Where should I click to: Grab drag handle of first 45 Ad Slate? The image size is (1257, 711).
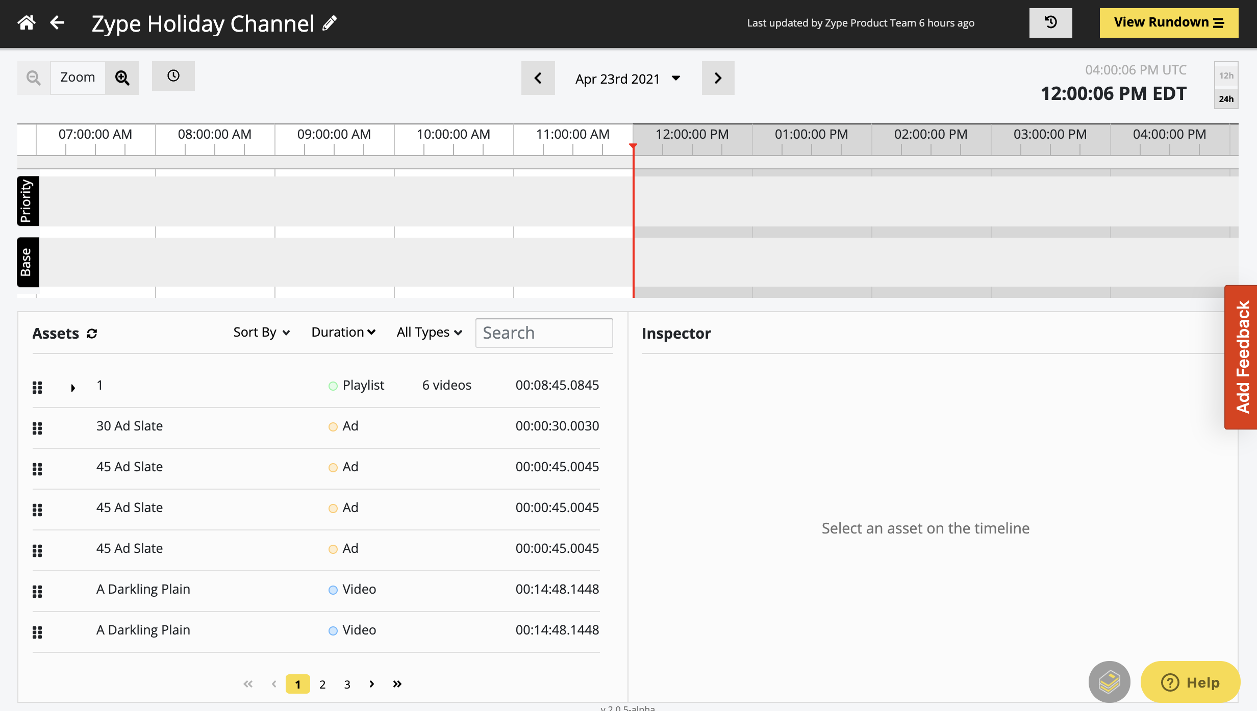point(37,469)
